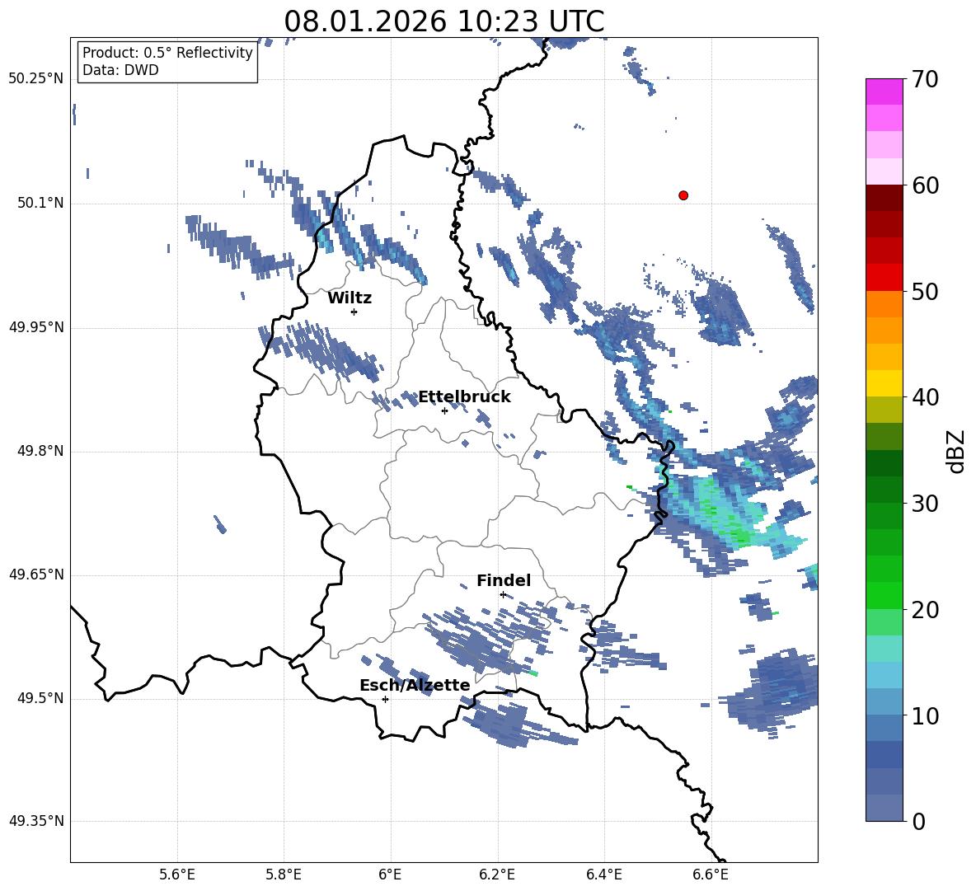976x891 pixels.
Task: Click the 5.8°E longitude label
Action: [284, 875]
